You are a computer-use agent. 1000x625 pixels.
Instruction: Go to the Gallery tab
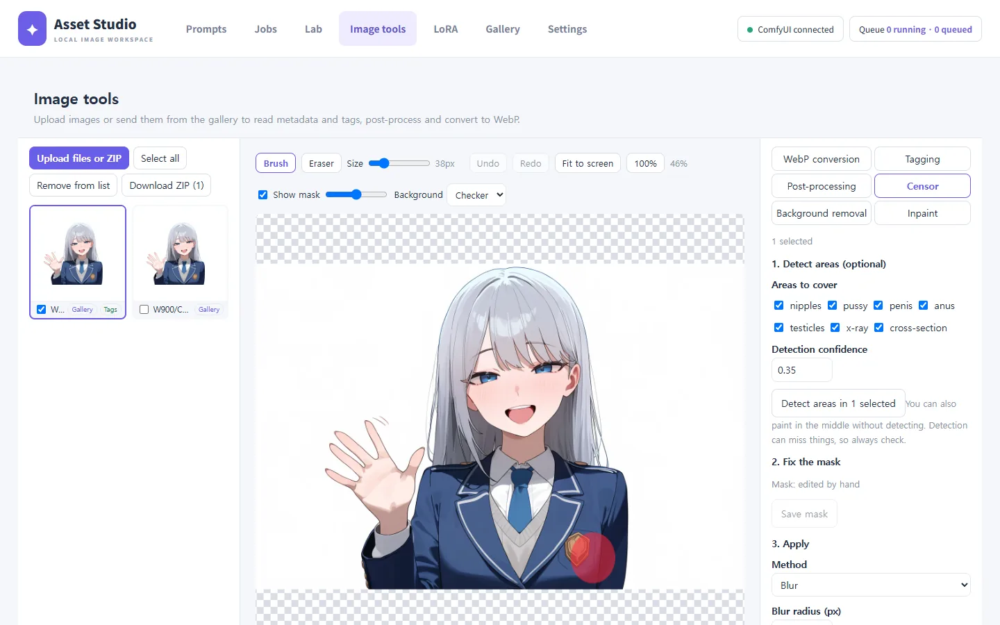pos(503,29)
